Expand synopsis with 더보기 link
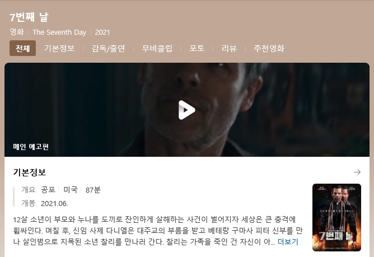The image size is (374, 257). (x=288, y=242)
